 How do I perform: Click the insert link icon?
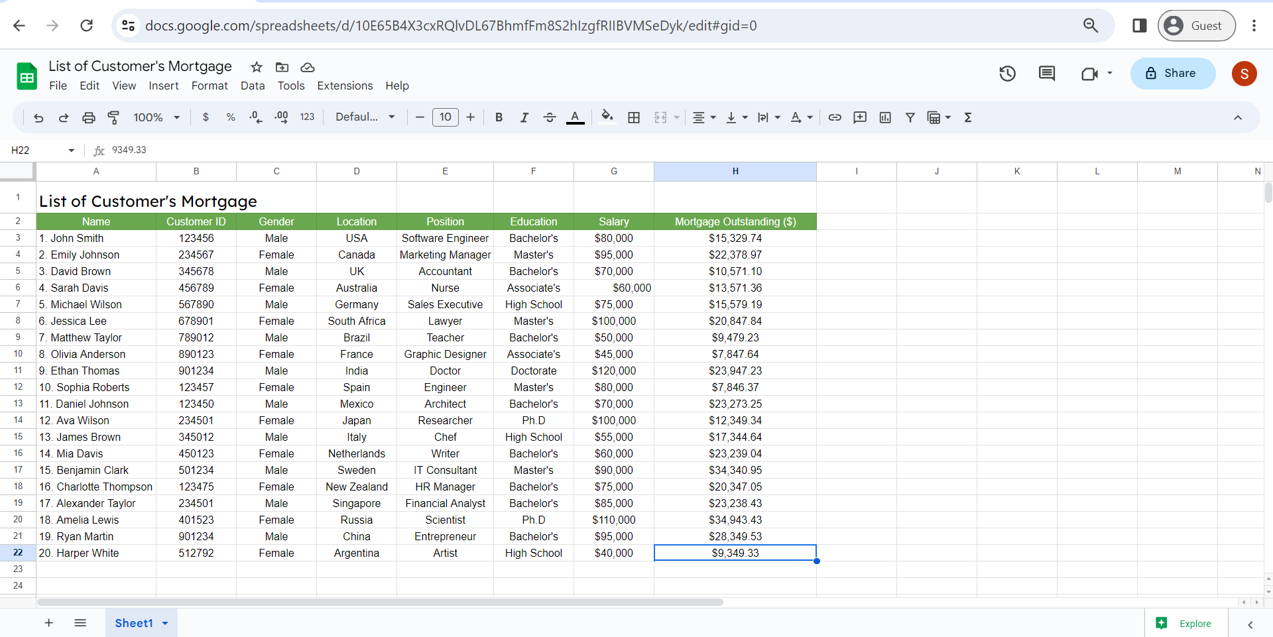tap(835, 117)
